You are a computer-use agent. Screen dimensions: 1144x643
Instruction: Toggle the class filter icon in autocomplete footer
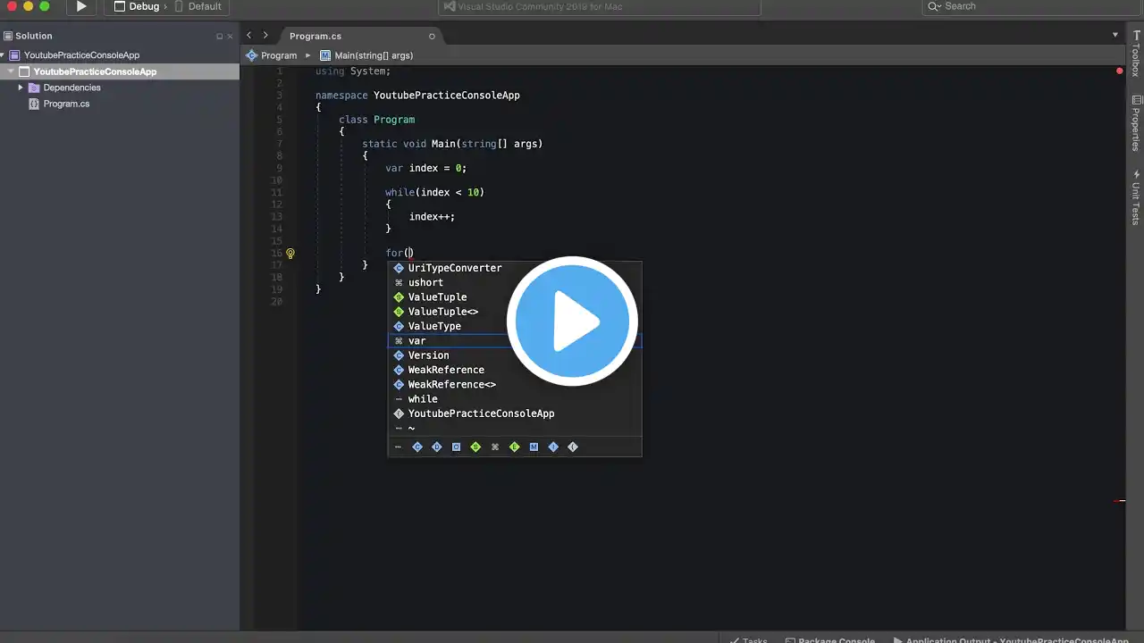[417, 447]
